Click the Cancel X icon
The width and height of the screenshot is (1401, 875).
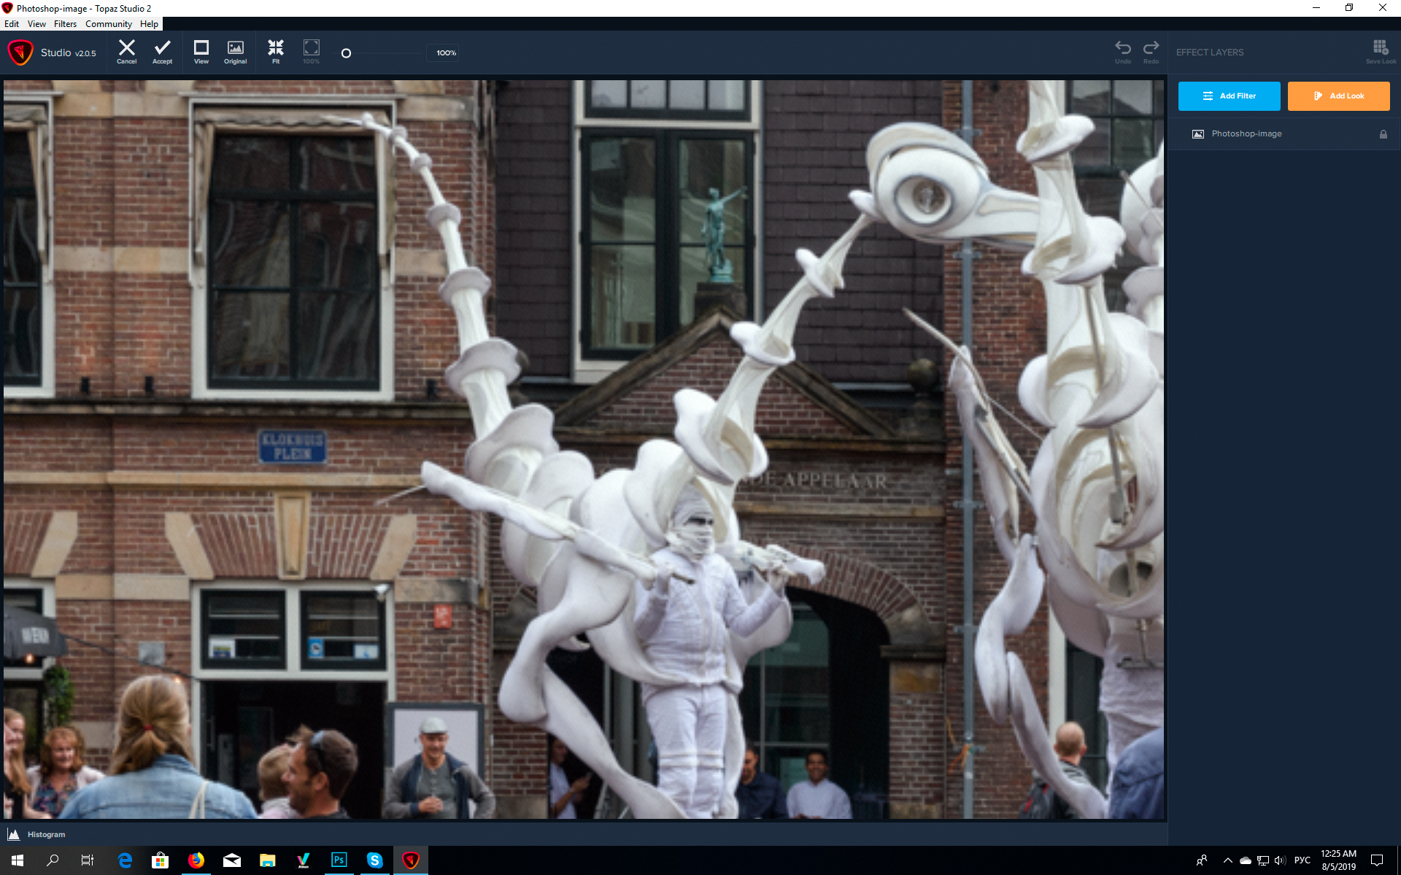click(x=126, y=51)
